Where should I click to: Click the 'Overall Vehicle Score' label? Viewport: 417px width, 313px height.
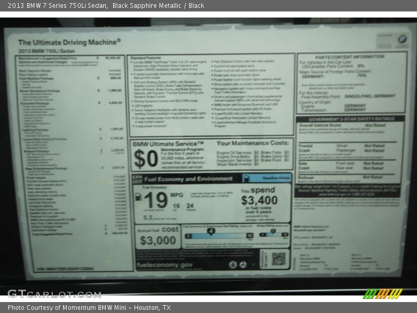320,125
